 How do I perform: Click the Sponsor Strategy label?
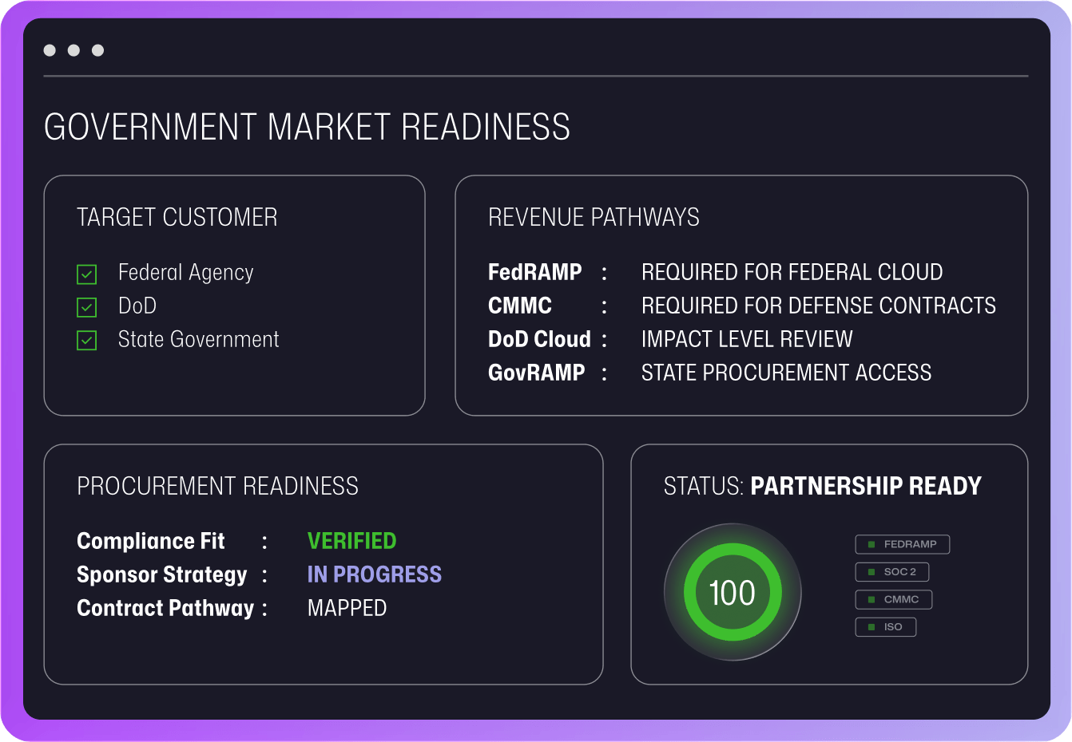pos(162,575)
